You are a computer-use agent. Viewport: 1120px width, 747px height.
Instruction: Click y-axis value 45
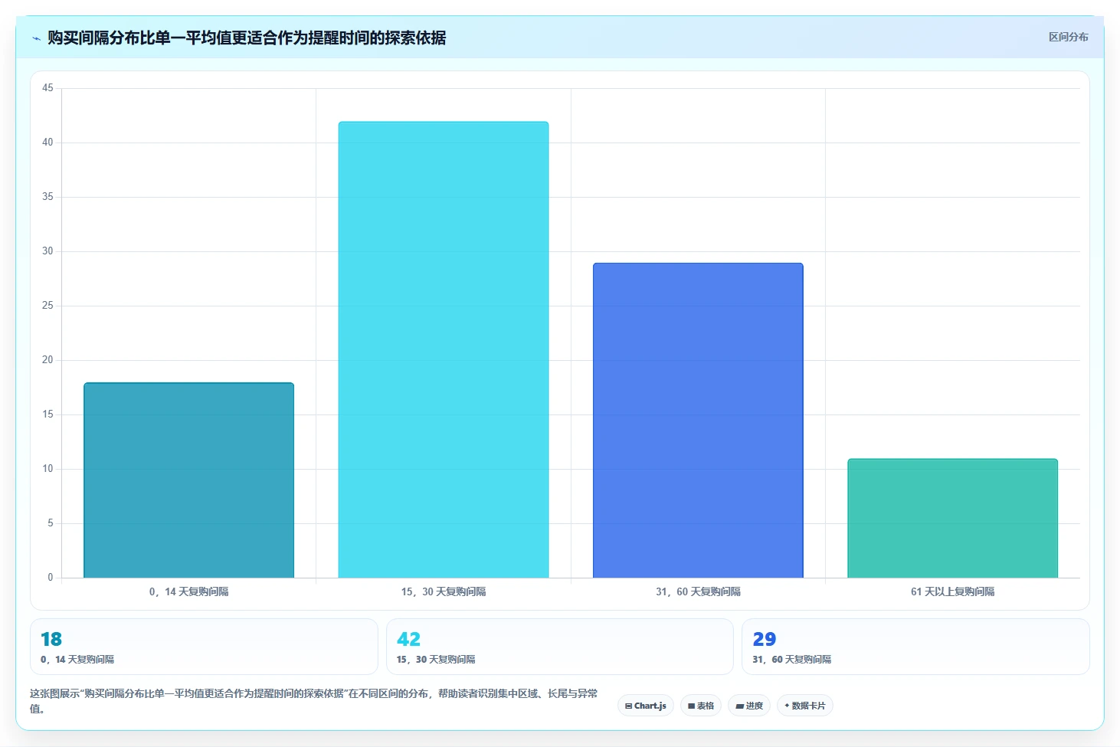coord(47,88)
